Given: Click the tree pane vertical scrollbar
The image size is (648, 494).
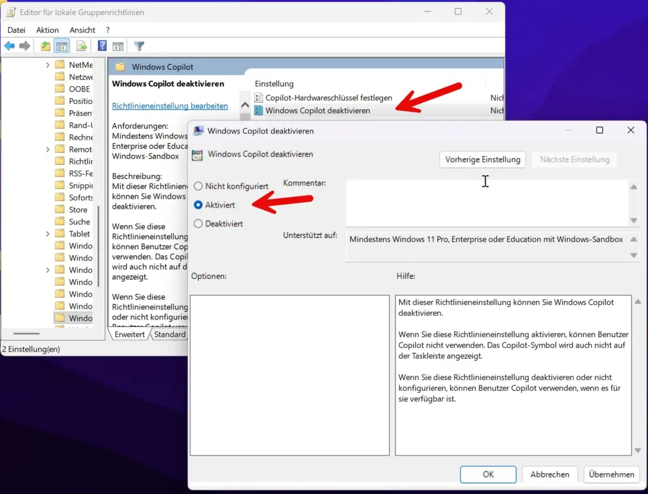Looking at the screenshot, I should coord(98,246).
